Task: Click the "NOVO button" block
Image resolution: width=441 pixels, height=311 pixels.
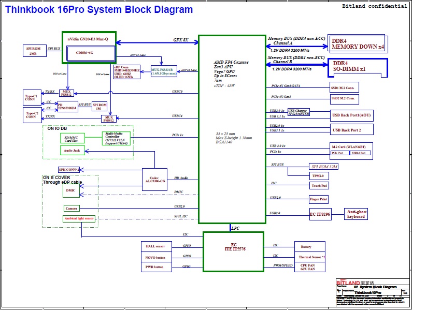Action: point(157,257)
